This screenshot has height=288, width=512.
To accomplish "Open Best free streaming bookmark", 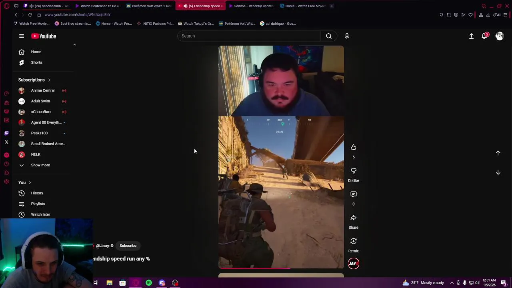I will pyautogui.click(x=73, y=24).
